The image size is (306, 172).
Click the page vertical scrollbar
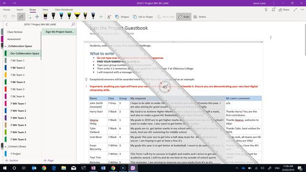click(x=305, y=40)
